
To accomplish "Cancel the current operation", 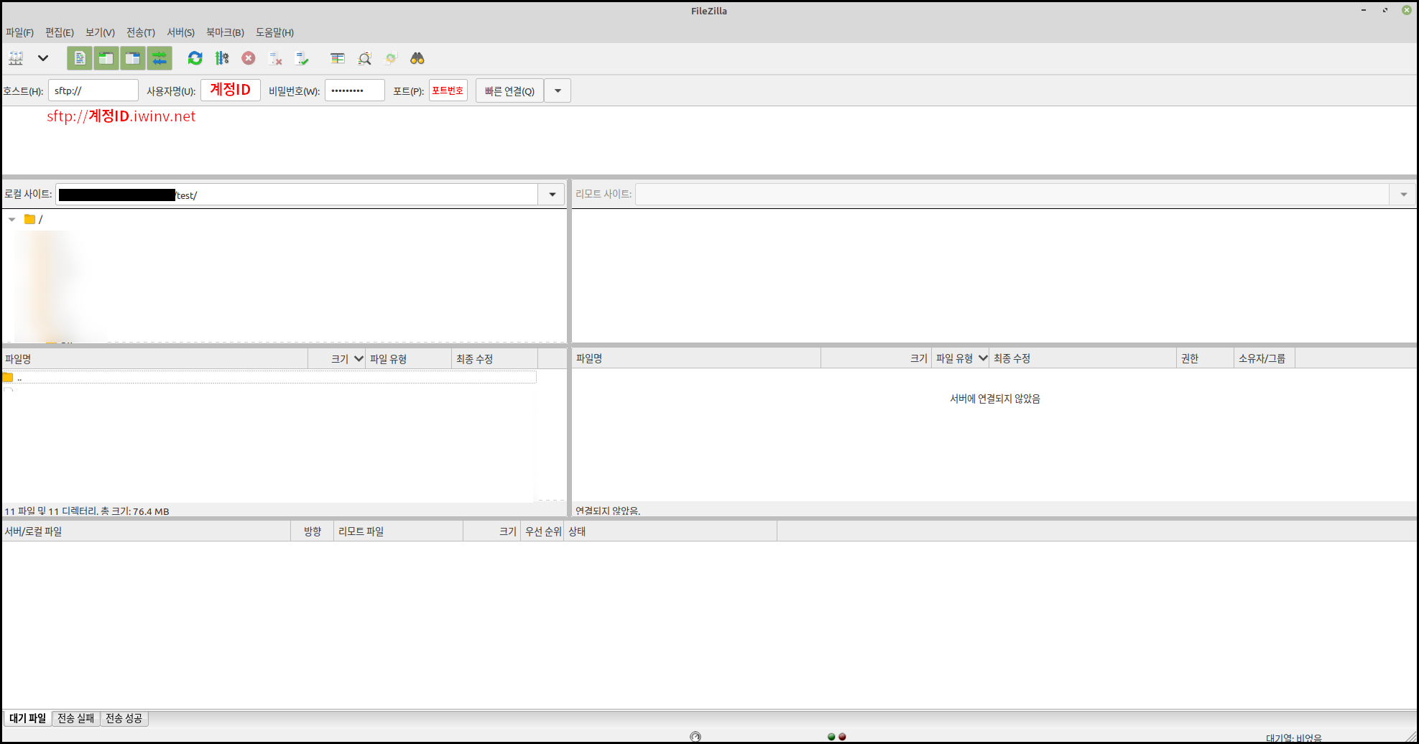I will click(249, 58).
